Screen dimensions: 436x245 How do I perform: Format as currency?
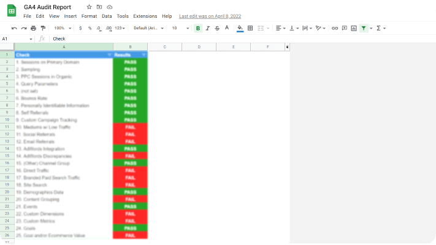point(80,28)
